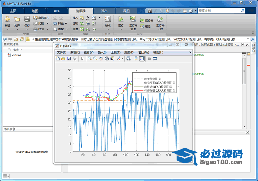The image size is (258, 181).
Task: Open the Compare (比较) dropdown
Action: 47,24
